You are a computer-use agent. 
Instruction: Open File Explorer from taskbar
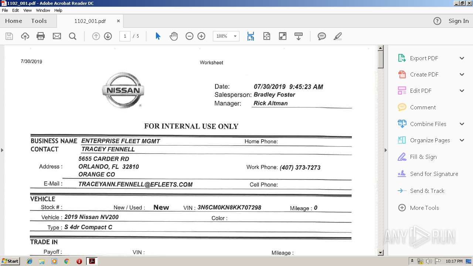click(x=42, y=261)
